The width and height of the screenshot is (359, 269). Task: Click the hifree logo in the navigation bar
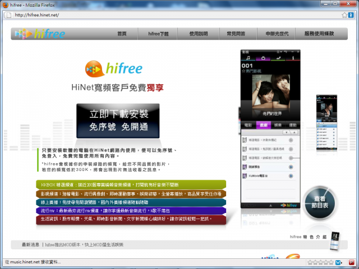point(40,34)
